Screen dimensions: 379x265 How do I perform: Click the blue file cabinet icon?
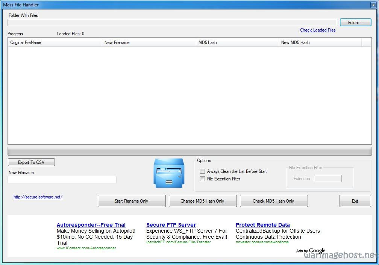[x=169, y=173]
